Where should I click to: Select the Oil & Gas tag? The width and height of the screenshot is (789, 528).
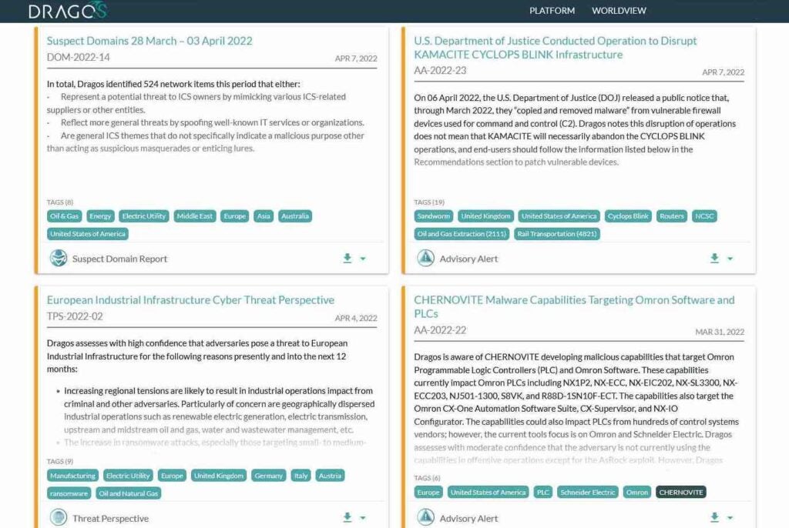click(65, 216)
